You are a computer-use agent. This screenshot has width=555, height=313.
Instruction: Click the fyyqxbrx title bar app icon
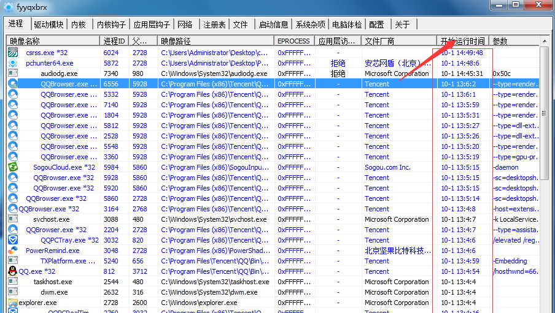(9, 7)
